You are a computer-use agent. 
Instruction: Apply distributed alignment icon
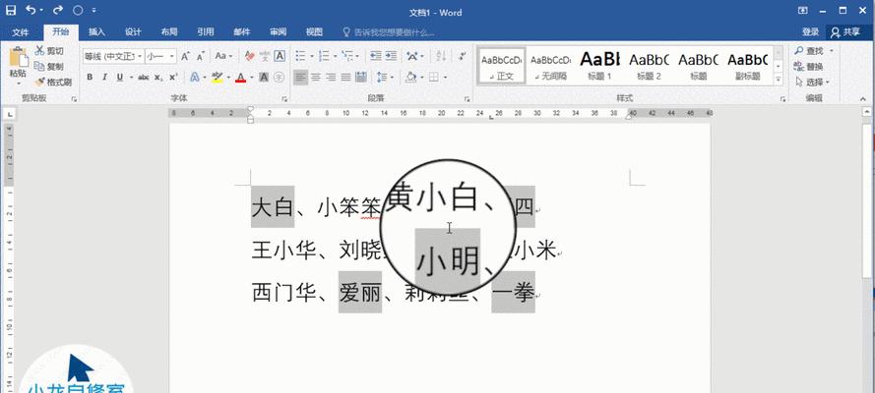[x=361, y=78]
